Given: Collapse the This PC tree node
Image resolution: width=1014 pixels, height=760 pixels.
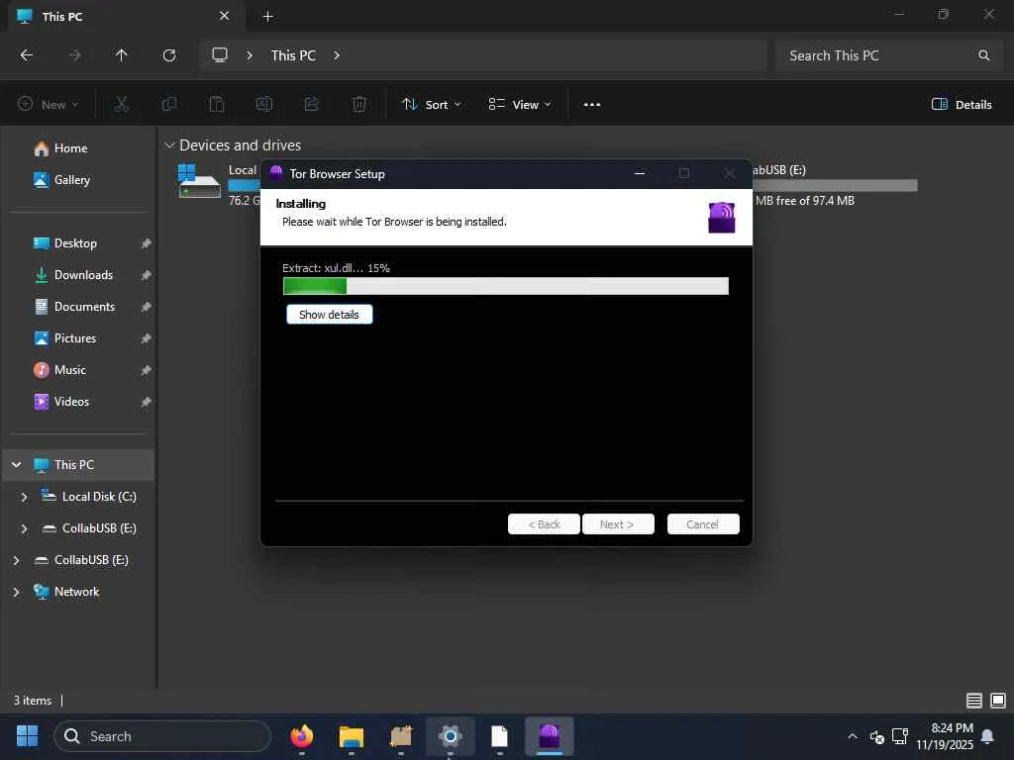Looking at the screenshot, I should (x=16, y=465).
